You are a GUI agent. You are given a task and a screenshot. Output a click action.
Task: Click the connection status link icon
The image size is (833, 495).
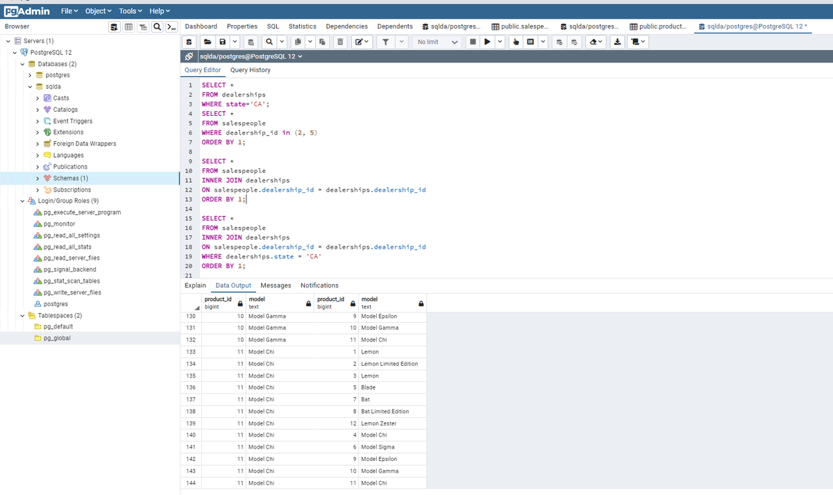[x=190, y=56]
